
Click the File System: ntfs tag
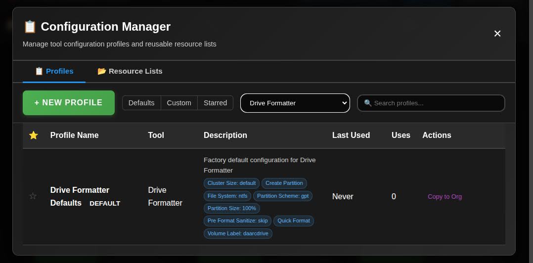pyautogui.click(x=227, y=196)
